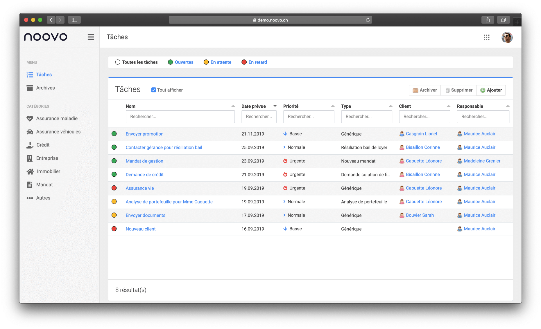Image resolution: width=541 pixels, height=329 pixels.
Task: Click the Assurance véhicules car icon
Action: tap(30, 132)
